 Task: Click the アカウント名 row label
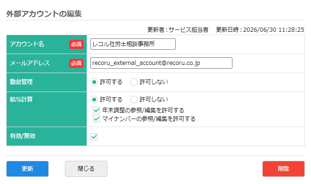27,44
